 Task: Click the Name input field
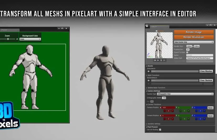pyautogui.click(x=200, y=55)
